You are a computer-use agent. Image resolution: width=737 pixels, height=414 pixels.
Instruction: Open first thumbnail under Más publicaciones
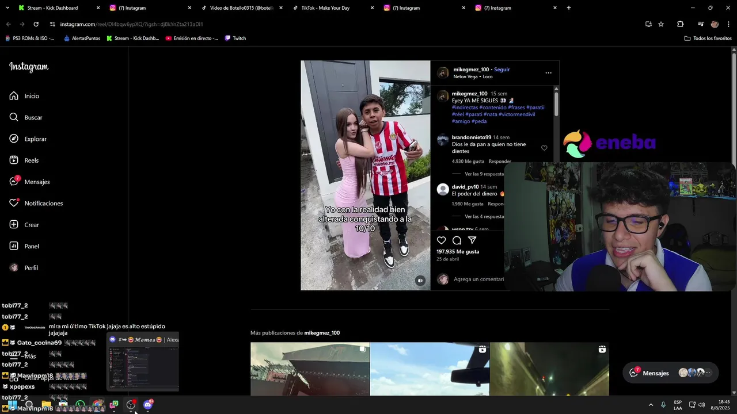(310, 369)
